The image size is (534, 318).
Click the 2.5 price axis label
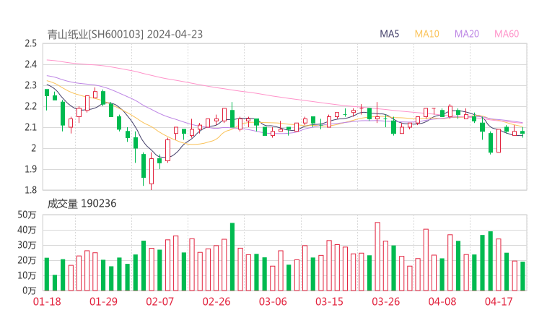tap(30, 43)
